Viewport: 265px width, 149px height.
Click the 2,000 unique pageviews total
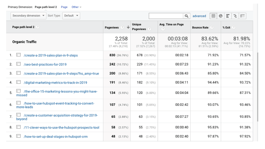pos(149,39)
